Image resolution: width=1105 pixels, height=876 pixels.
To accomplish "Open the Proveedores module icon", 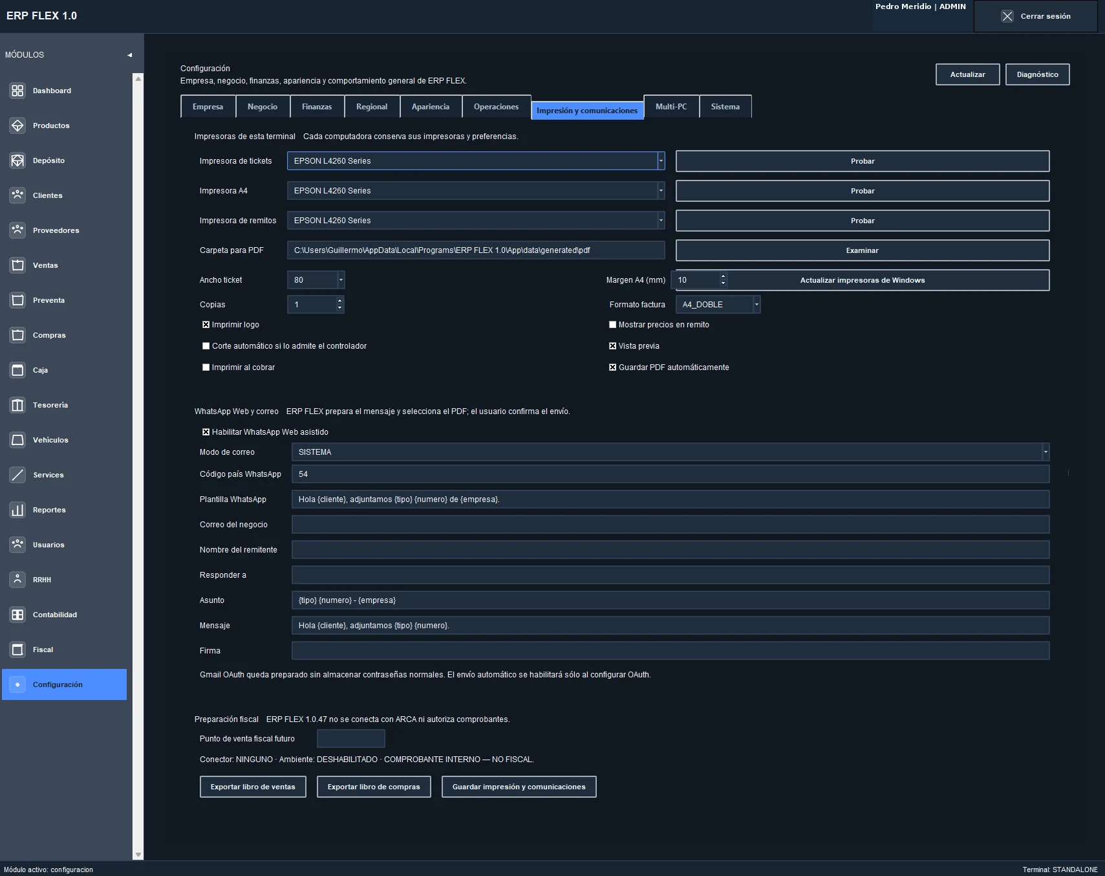I will [17, 230].
